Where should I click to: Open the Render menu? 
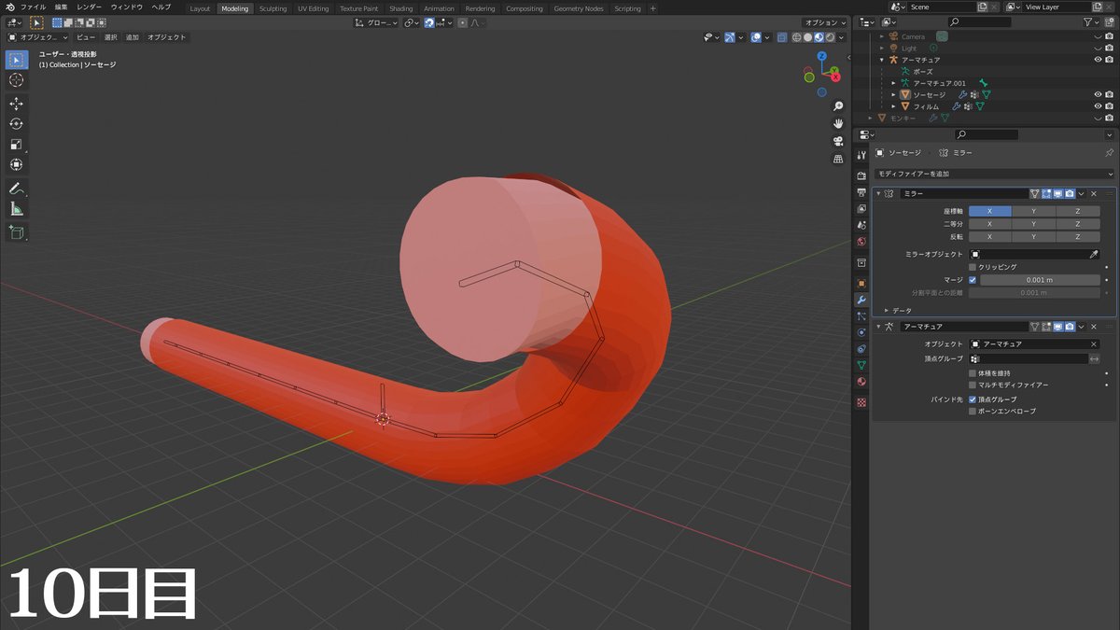pyautogui.click(x=90, y=7)
